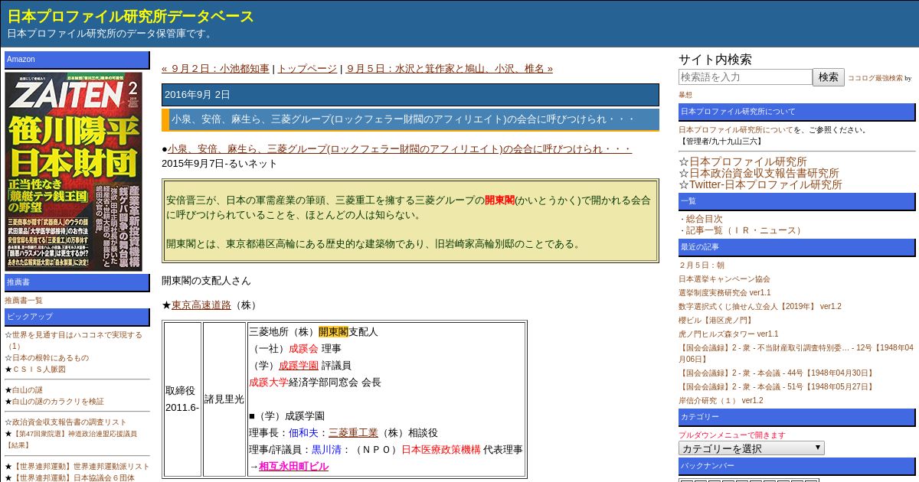Open recent article 選挙制度実務研究会 ver1.1
The image size is (919, 482).
724,293
